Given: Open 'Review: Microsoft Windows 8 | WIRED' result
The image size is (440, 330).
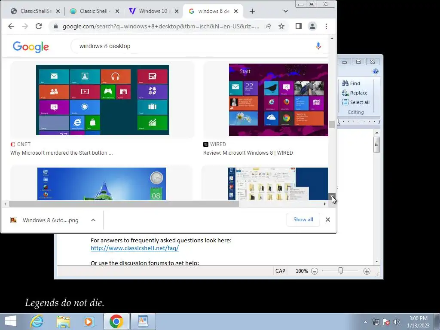Looking at the screenshot, I should 248,153.
